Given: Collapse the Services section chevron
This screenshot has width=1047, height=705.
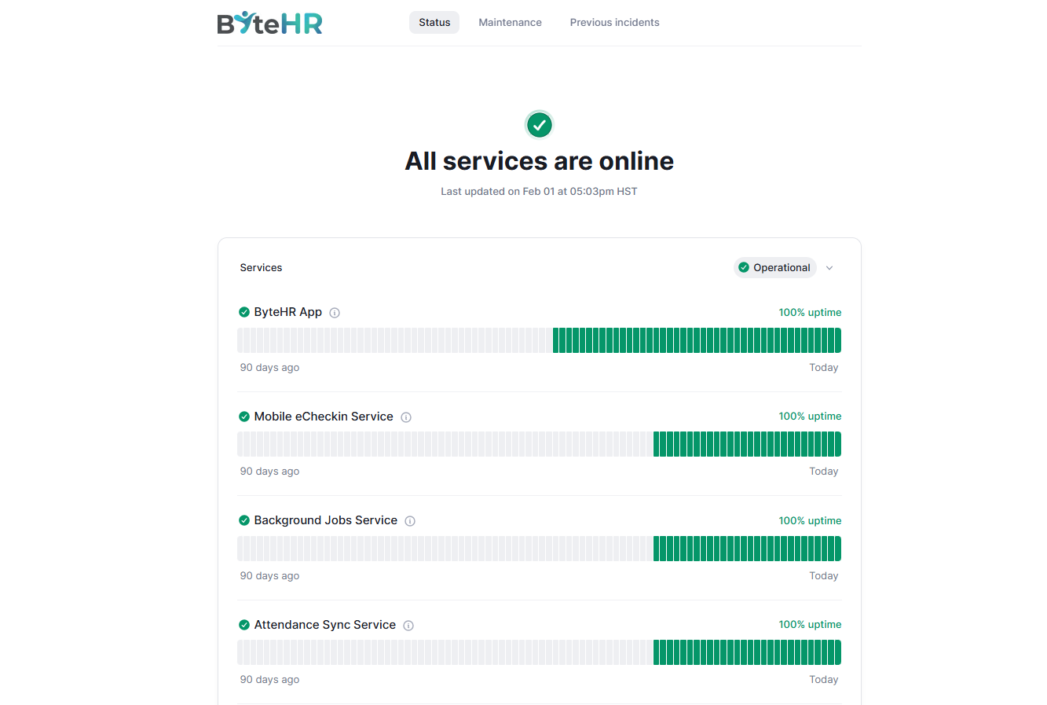Looking at the screenshot, I should 829,268.
